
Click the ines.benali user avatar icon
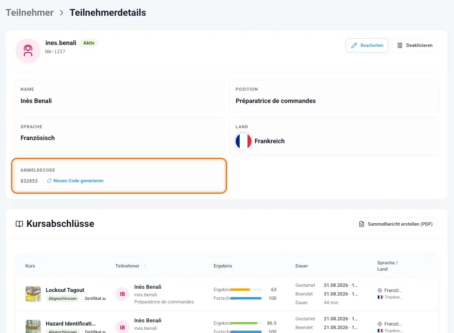(28, 51)
